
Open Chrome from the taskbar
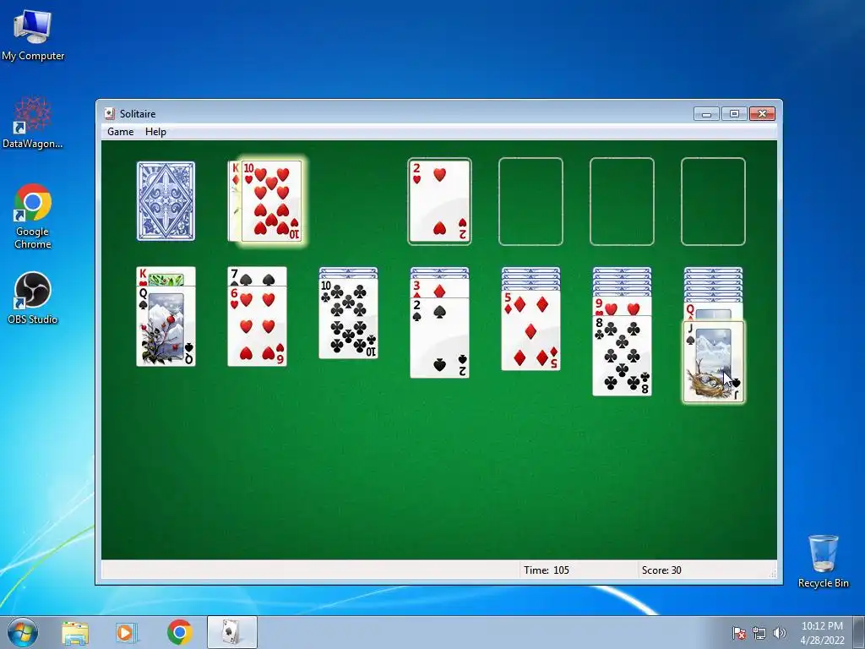180,632
